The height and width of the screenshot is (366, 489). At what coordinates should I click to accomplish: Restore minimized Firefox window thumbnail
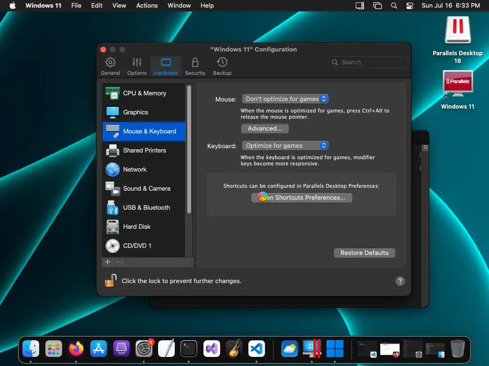coord(390,349)
